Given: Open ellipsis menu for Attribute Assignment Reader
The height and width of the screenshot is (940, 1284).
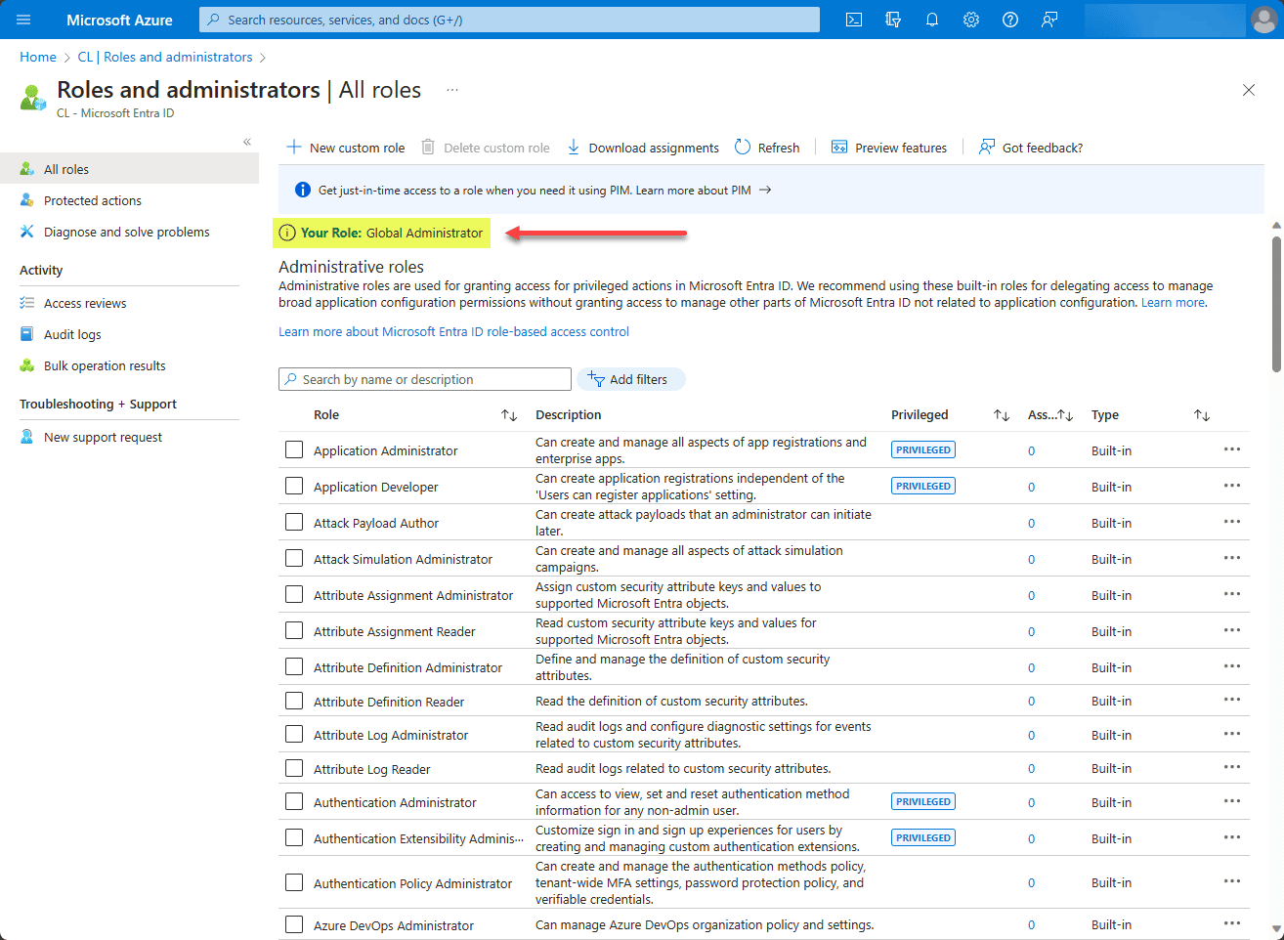Looking at the screenshot, I should 1232,630.
